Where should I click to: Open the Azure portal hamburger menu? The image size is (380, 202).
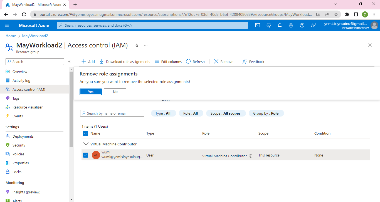coord(7,25)
